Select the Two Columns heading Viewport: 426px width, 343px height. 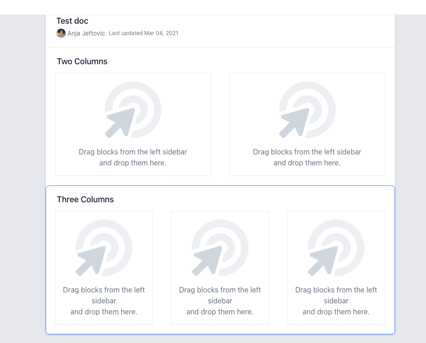click(x=82, y=61)
